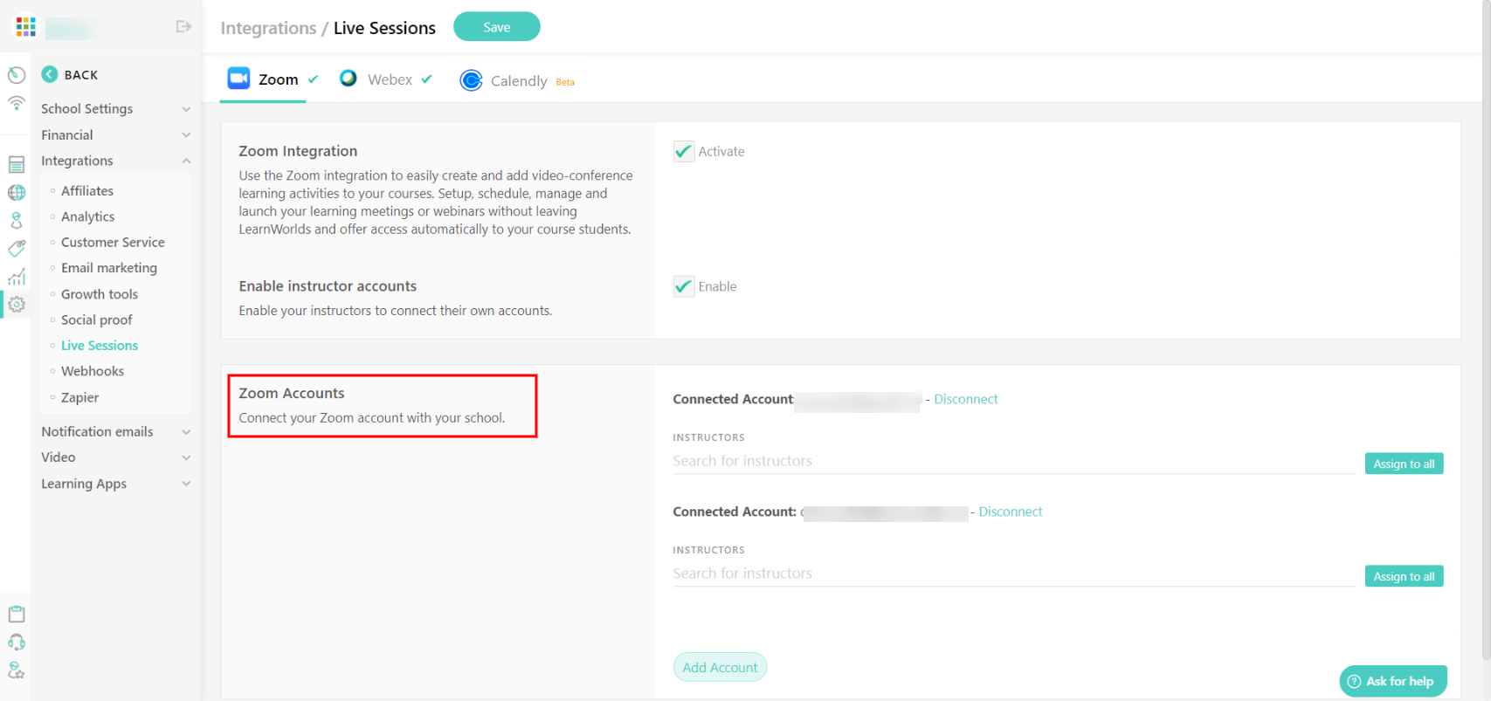Disconnect the first connected Zoom account

pos(965,399)
